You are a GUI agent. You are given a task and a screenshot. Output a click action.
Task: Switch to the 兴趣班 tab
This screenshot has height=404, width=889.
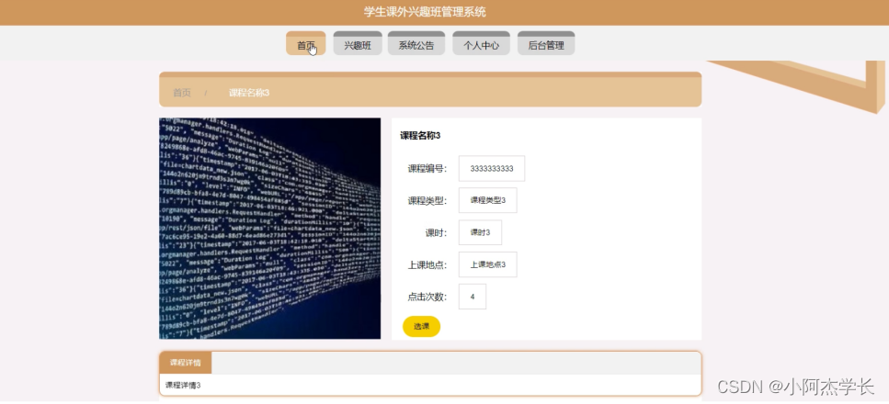(358, 44)
